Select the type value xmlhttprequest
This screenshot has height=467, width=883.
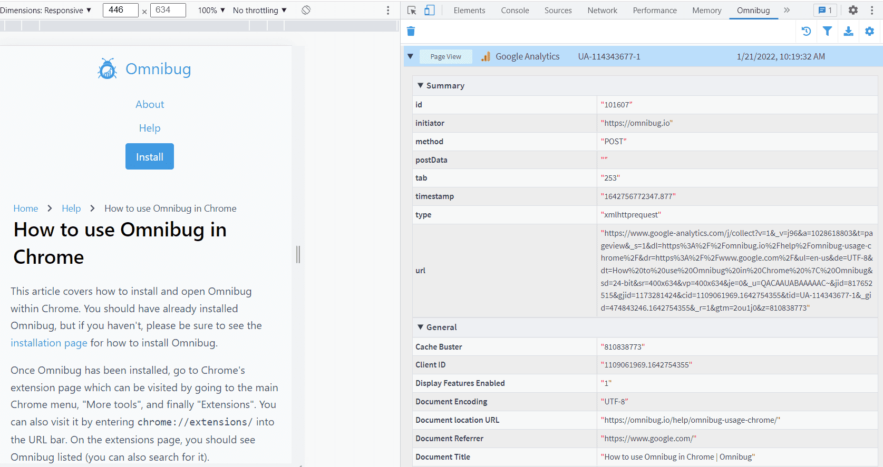click(x=631, y=215)
